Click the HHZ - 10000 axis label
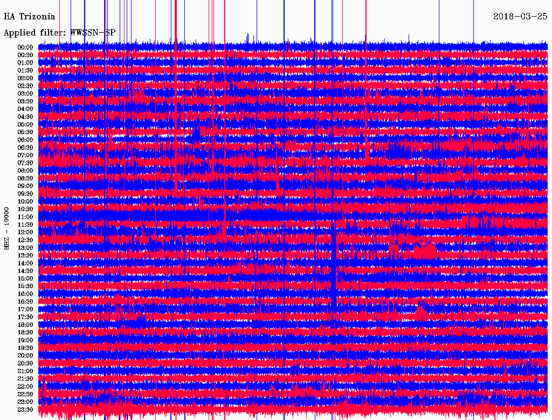This screenshot has height=420, width=552. point(7,228)
